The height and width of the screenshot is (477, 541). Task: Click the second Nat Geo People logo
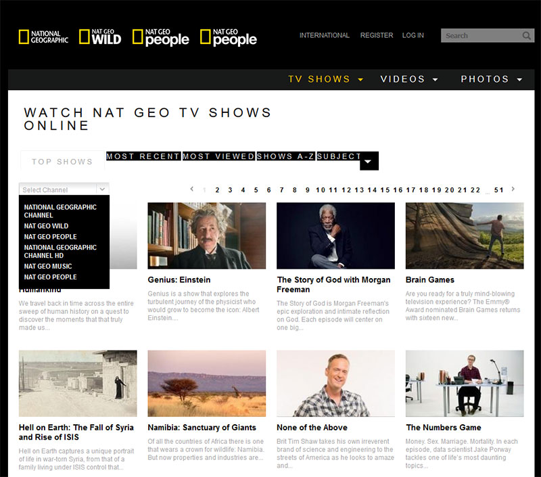229,37
